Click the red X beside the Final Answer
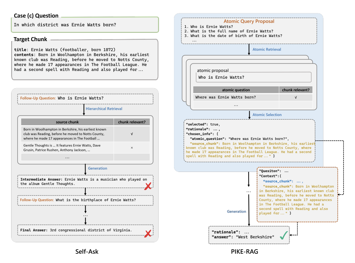 (148, 233)
